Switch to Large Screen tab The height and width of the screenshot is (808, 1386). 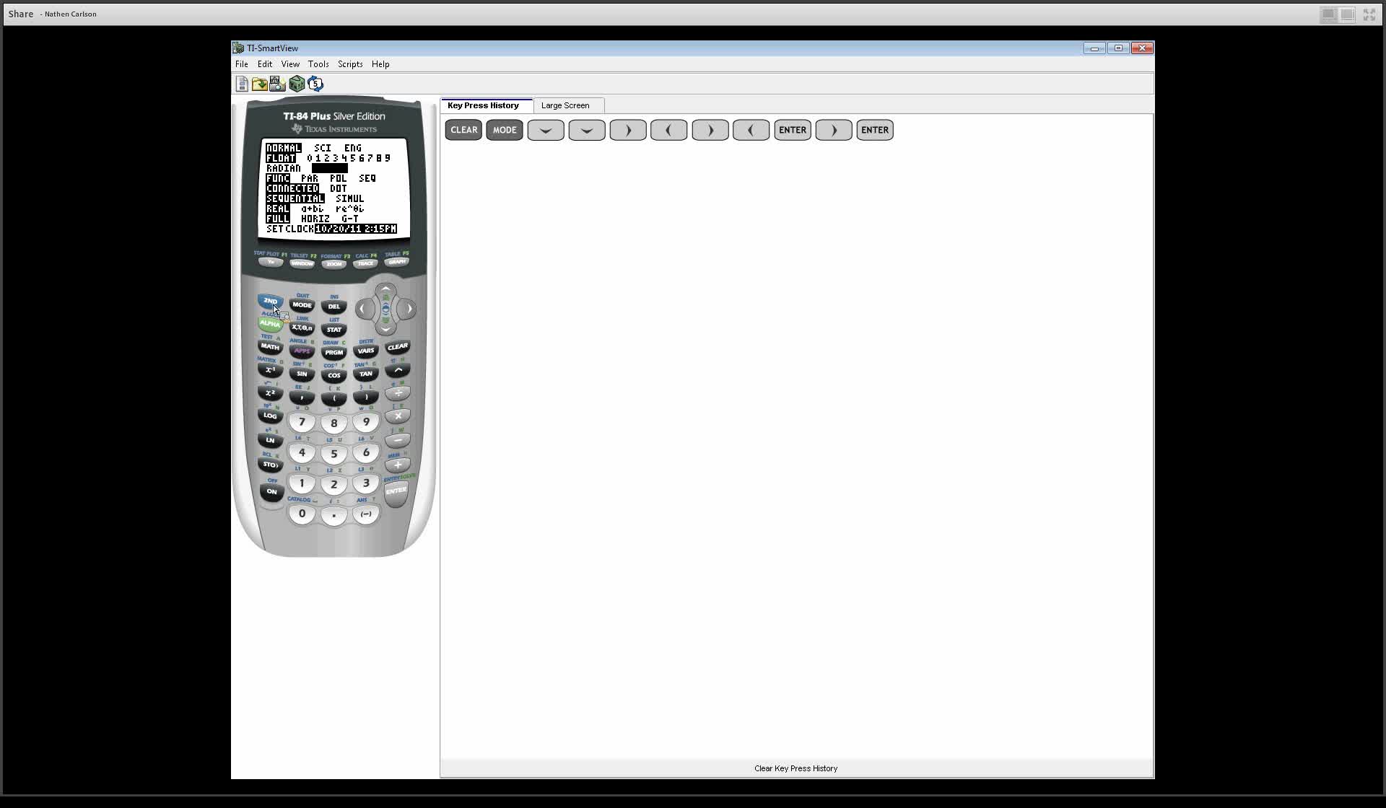coord(565,105)
